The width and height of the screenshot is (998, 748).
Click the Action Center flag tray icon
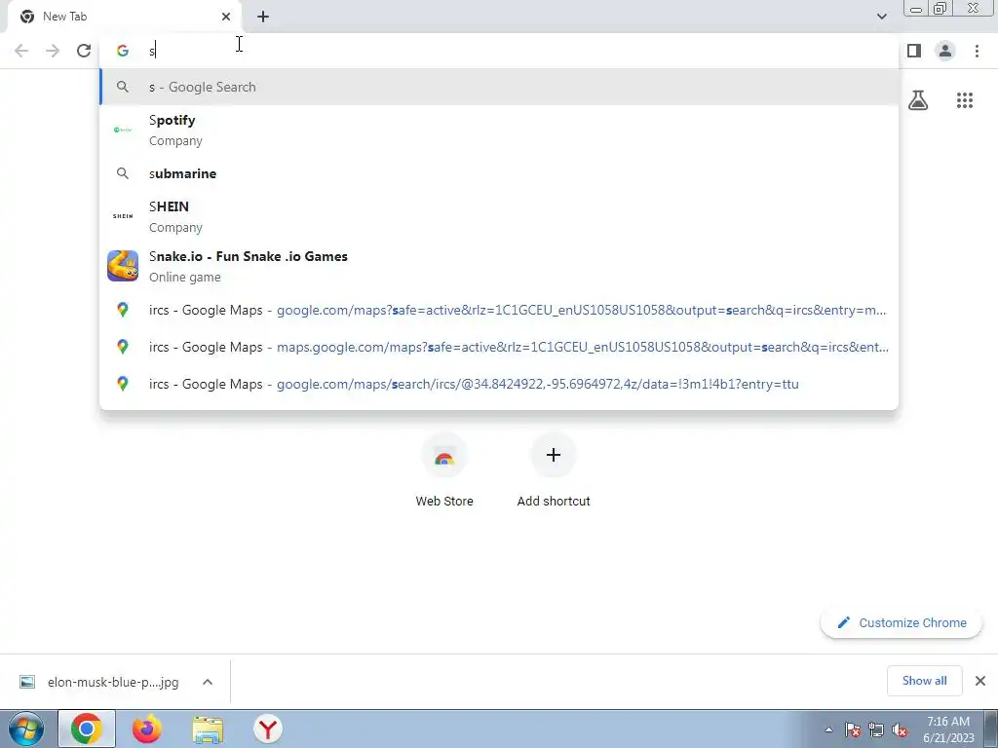pyautogui.click(x=853, y=730)
